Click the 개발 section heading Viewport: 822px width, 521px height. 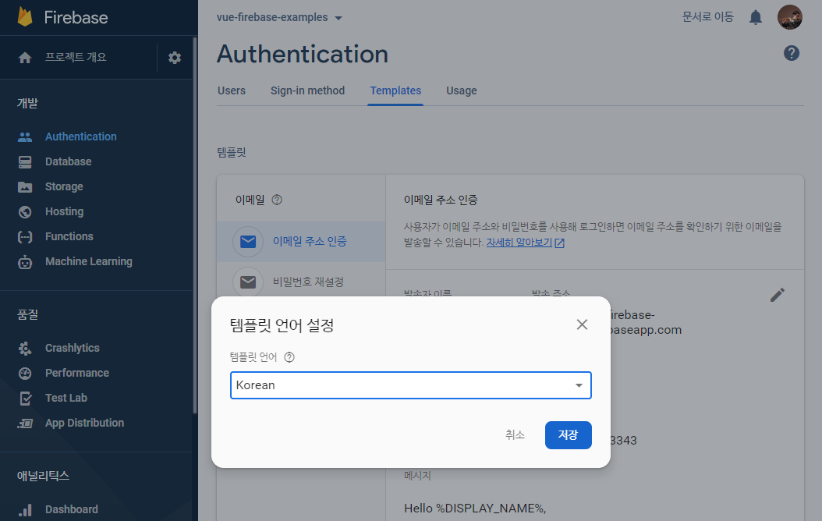coord(27,103)
